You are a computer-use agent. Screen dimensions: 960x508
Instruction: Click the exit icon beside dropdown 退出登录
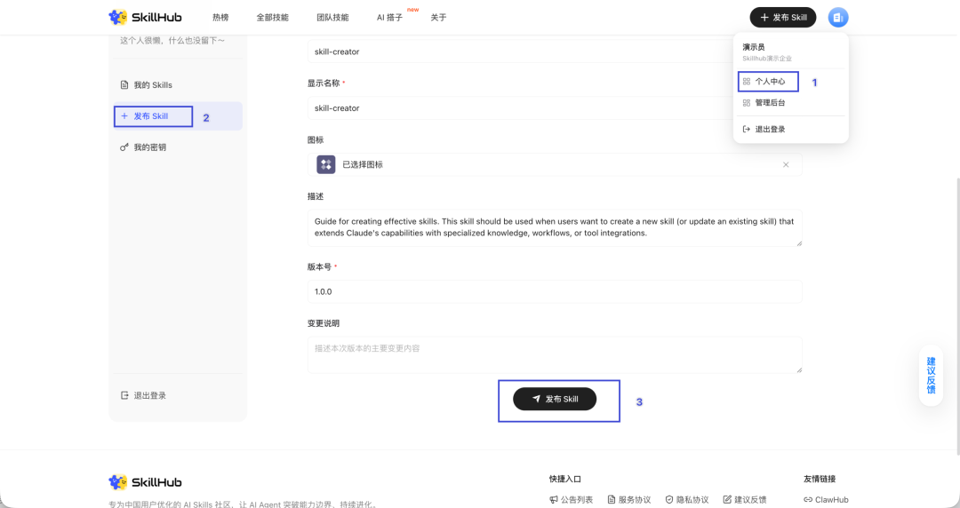[x=747, y=129]
